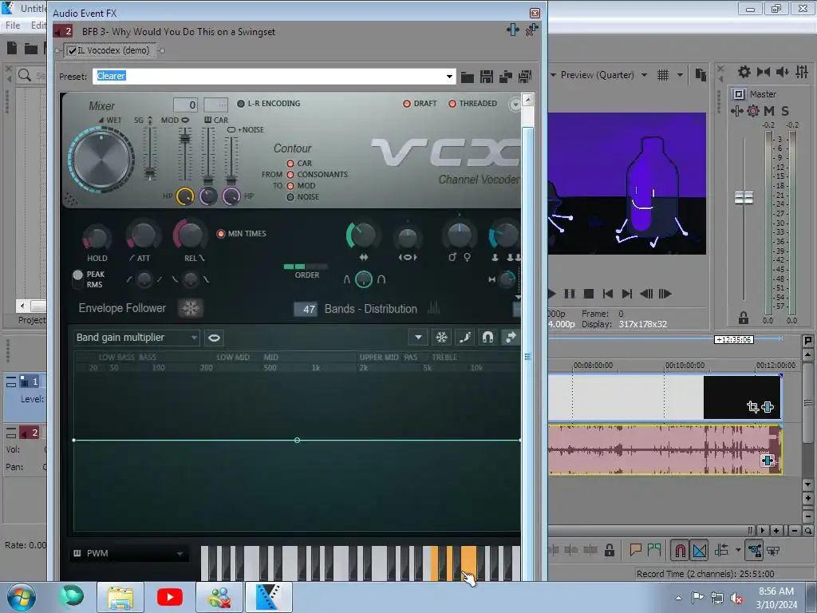Click the Remove Selected Plug-In icon

(x=531, y=30)
